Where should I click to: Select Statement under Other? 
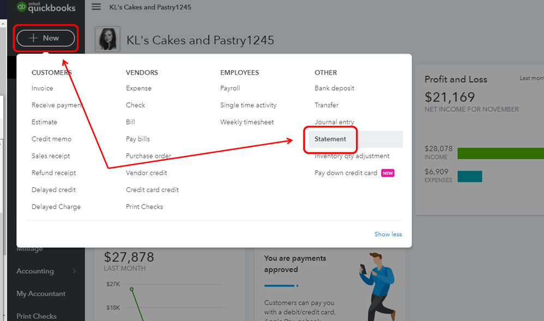coord(330,139)
